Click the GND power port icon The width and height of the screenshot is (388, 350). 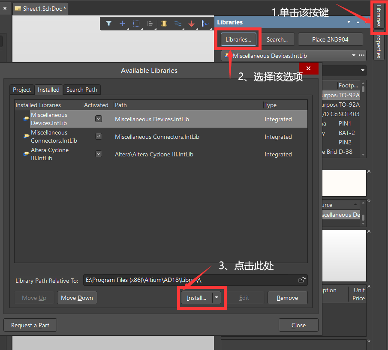[x=191, y=24]
